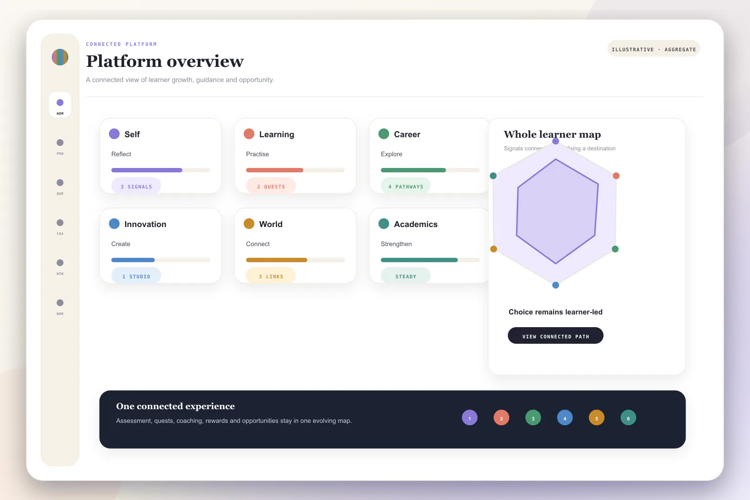Click Choice remains learner-led text
The height and width of the screenshot is (500, 750).
[x=556, y=312]
